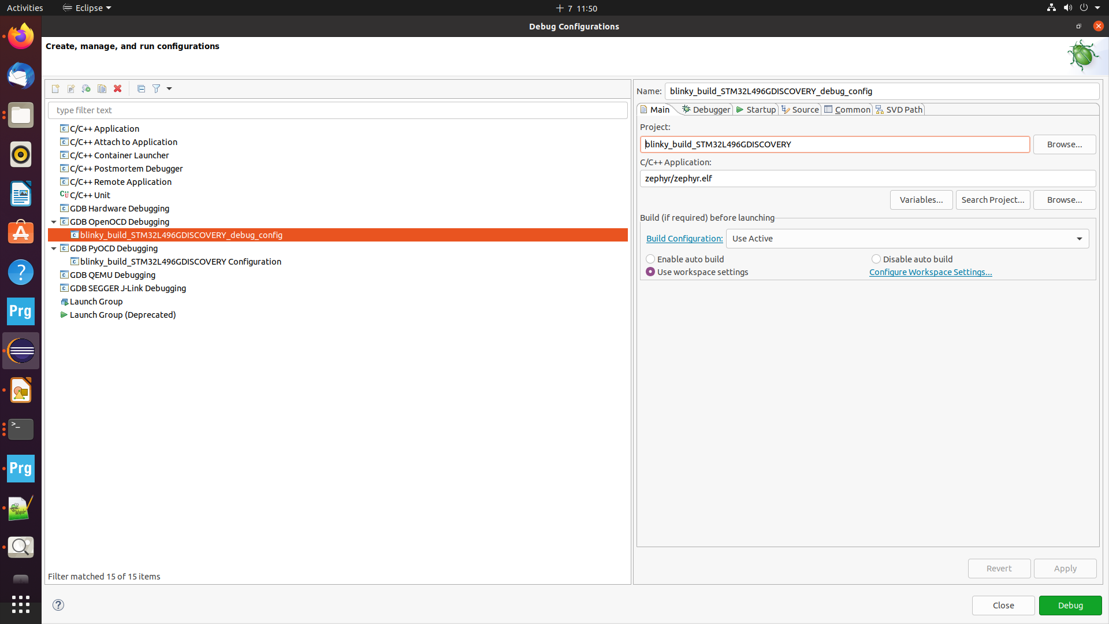Duplicate the selected launch configuration
The width and height of the screenshot is (1109, 624).
102,88
